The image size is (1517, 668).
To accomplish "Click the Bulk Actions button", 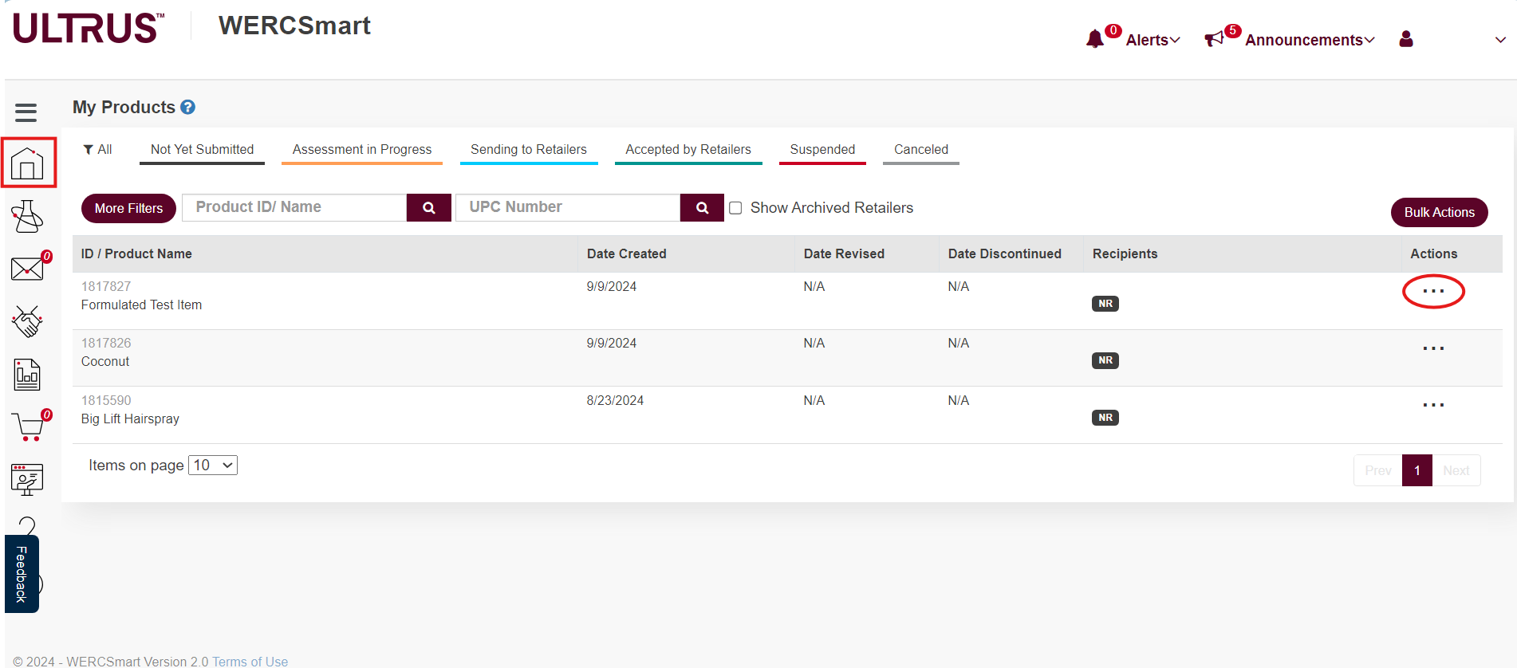I will [x=1440, y=212].
